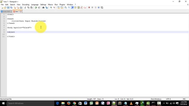189x106 pixels.
Task: Open a file with the Open folder icon
Action: (x=5, y=8)
